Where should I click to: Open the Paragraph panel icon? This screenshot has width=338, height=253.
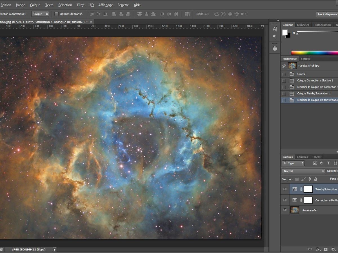tap(275, 37)
